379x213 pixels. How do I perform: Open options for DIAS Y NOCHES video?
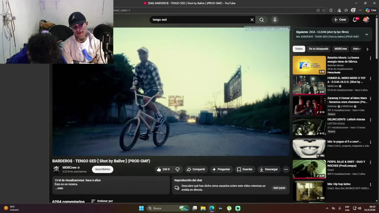370,162
